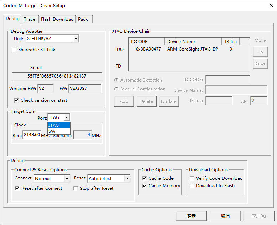Click the IR len input field

click(x=219, y=101)
